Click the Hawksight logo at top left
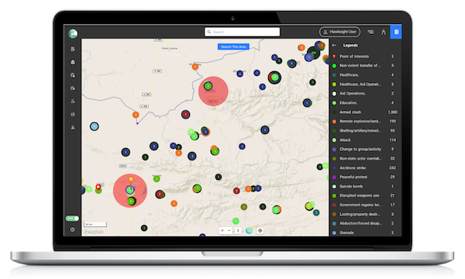 coord(73,33)
